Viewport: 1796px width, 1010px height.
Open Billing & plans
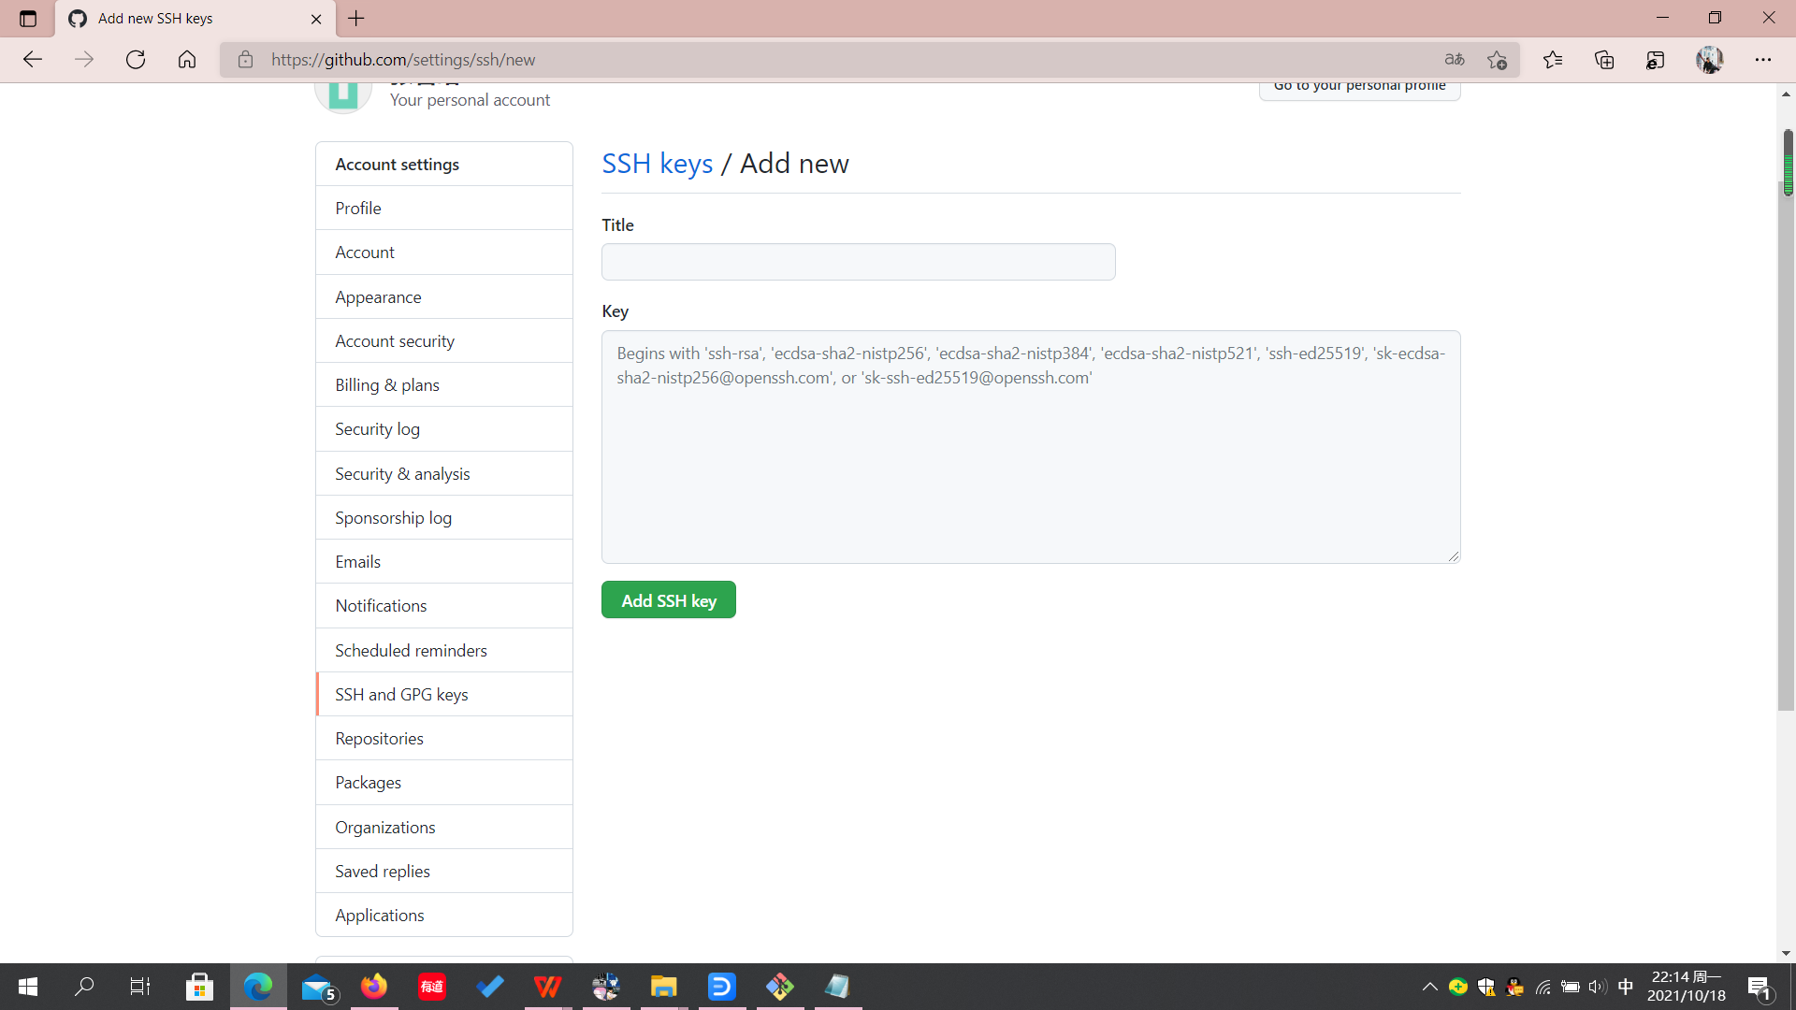(x=444, y=384)
